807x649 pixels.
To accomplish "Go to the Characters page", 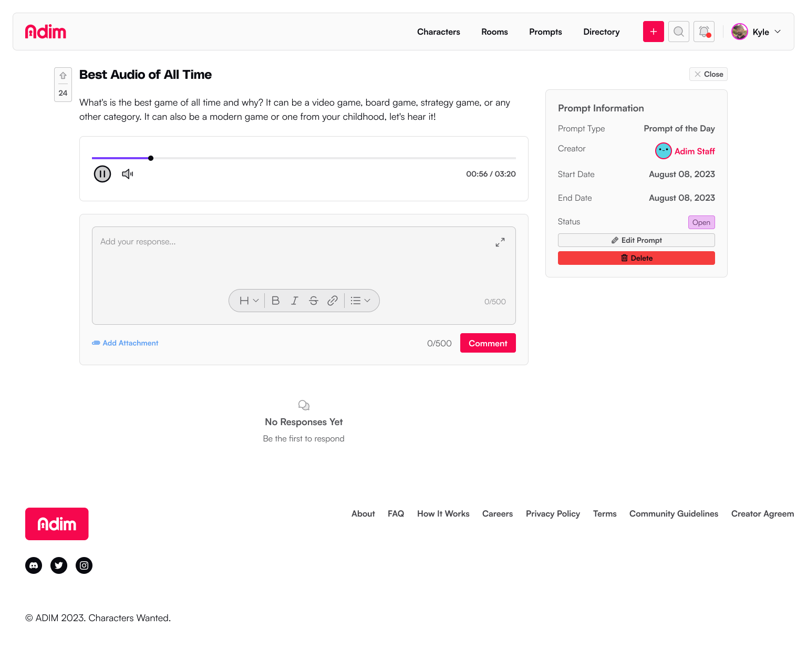I will click(x=438, y=32).
